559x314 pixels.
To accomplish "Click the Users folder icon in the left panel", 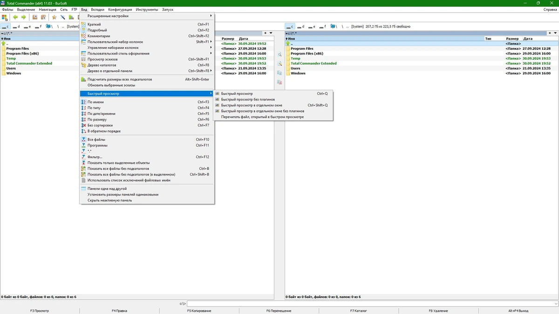I will [x=3, y=68].
